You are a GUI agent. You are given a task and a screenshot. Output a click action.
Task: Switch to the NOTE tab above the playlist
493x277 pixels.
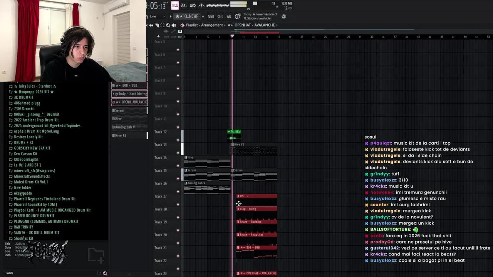pos(166,37)
